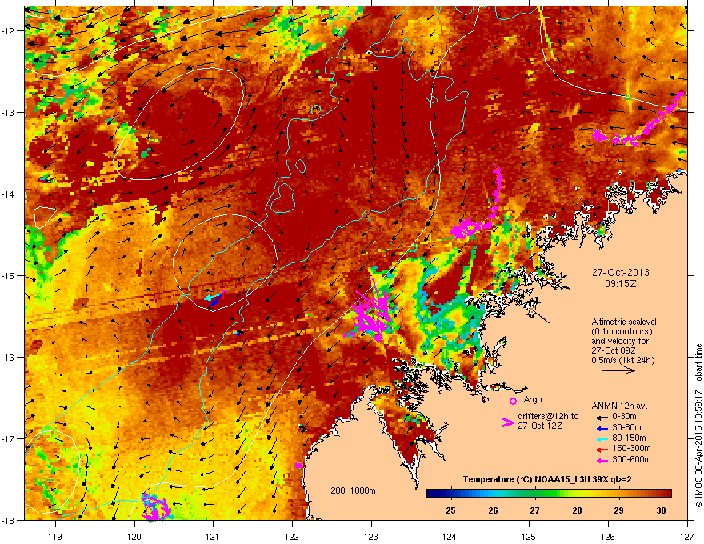Image resolution: width=704 pixels, height=544 pixels.
Task: Click the longitude axis label 121
Action: (x=213, y=536)
